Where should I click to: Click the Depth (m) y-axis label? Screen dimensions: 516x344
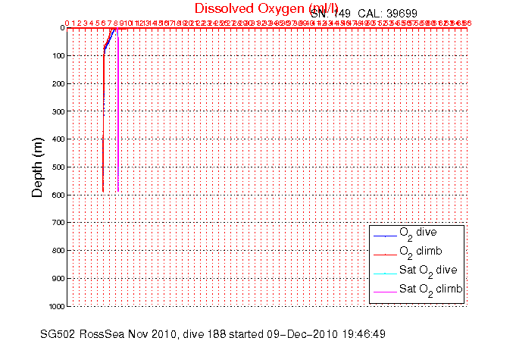tap(37, 166)
